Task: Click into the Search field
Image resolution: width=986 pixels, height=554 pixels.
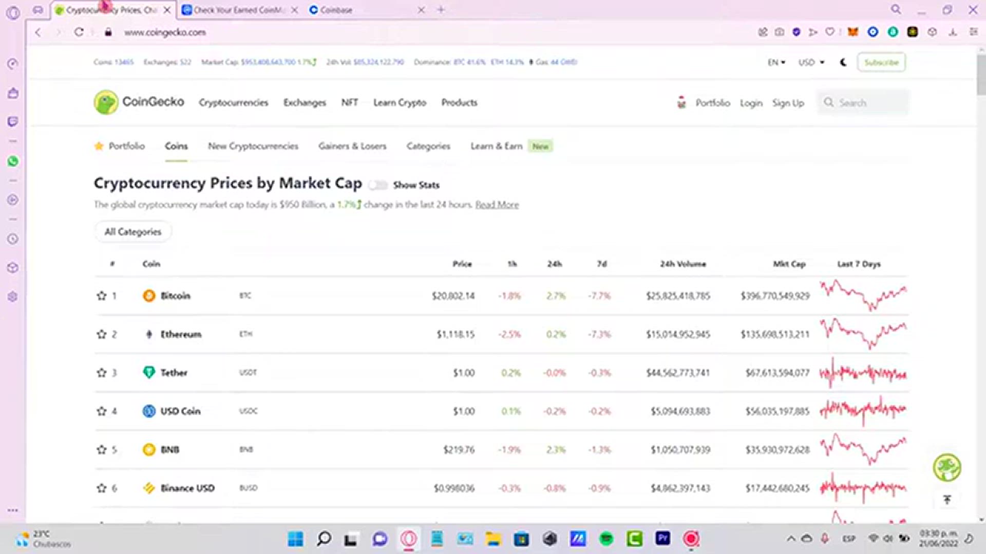Action: (x=863, y=103)
